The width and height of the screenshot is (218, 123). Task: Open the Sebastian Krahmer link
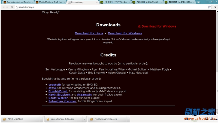[62, 101]
